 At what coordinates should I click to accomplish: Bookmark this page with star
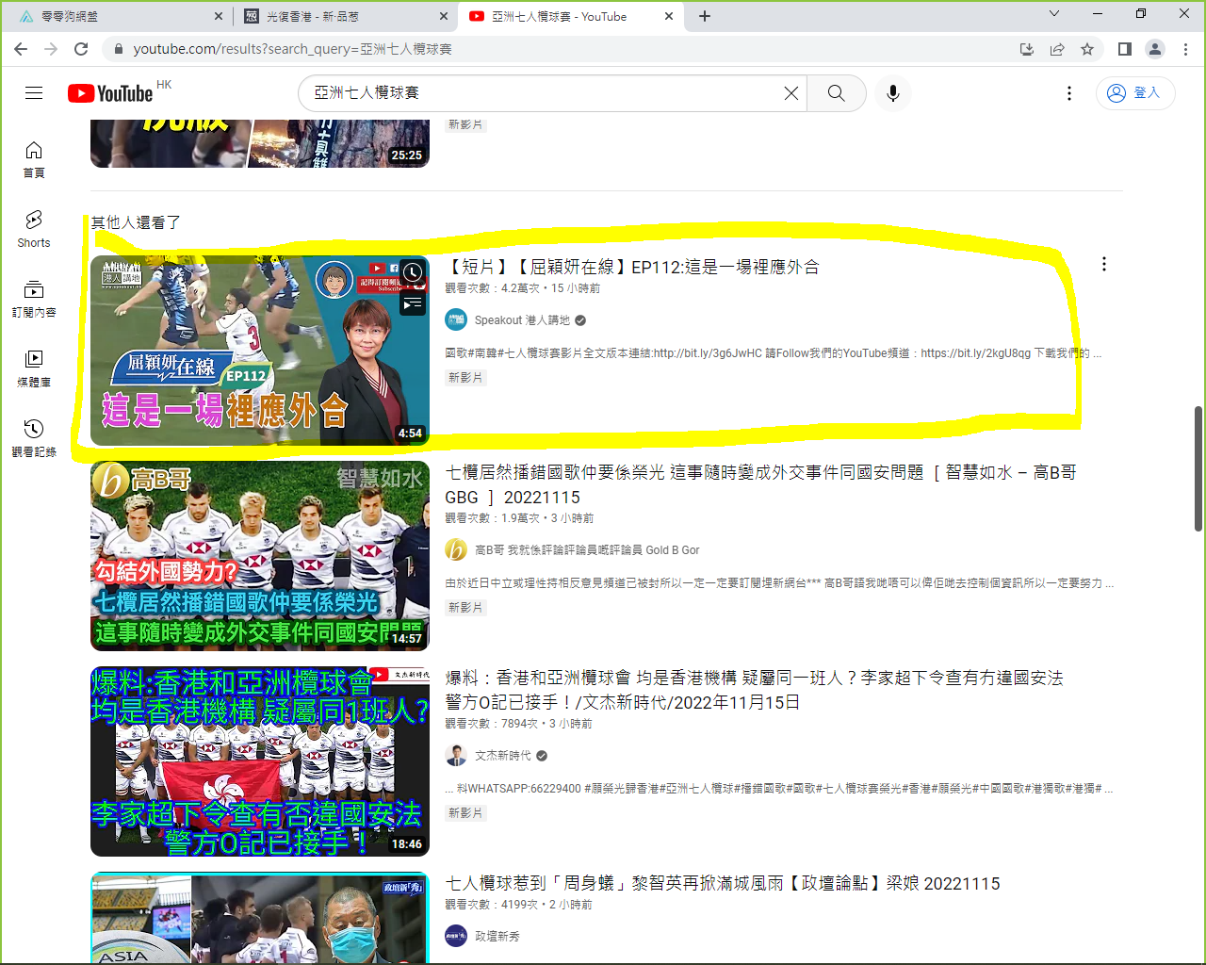pos(1087,49)
